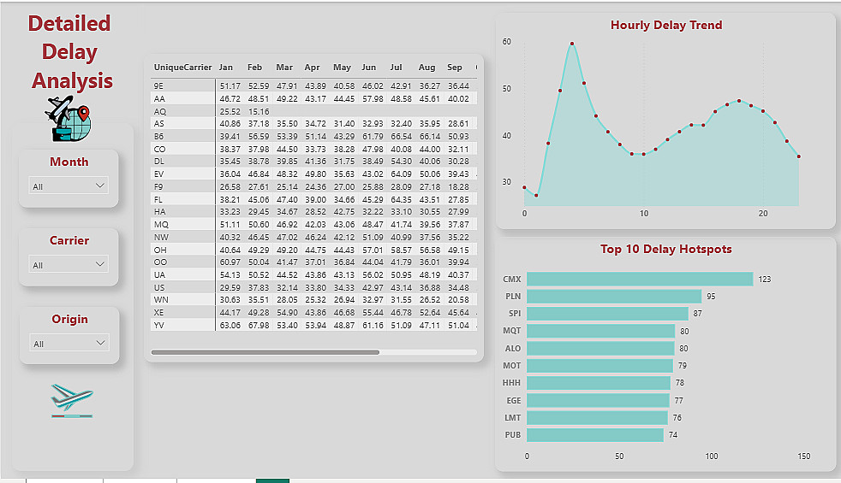Click the Top 10 Delay Hotspots title
Viewport: 841px width, 483px height.
(x=665, y=249)
